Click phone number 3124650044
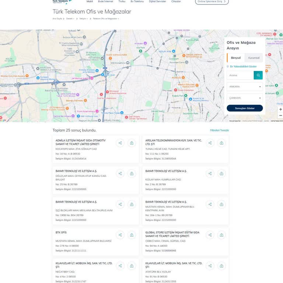 pos(169,159)
